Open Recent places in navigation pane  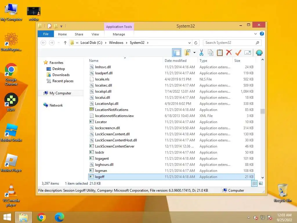click(x=63, y=81)
